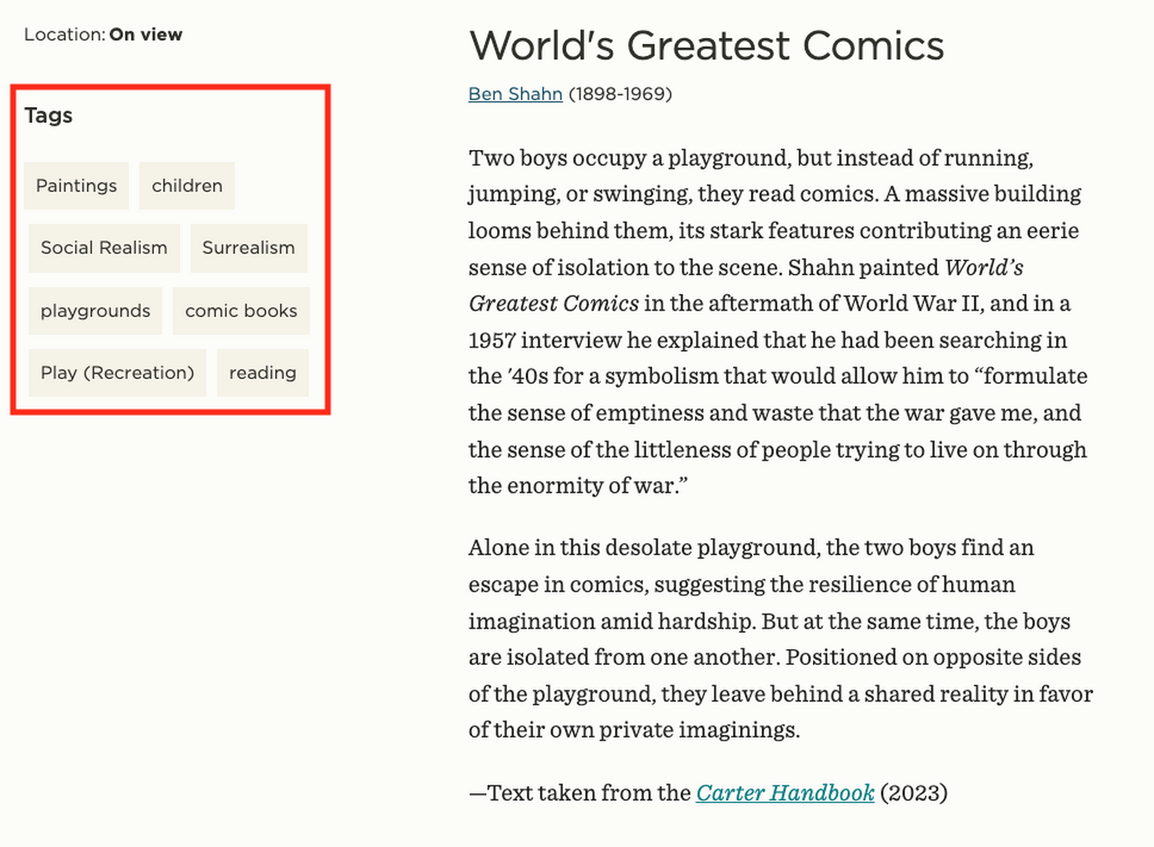Click the children tag
The image size is (1154, 847).
[187, 185]
